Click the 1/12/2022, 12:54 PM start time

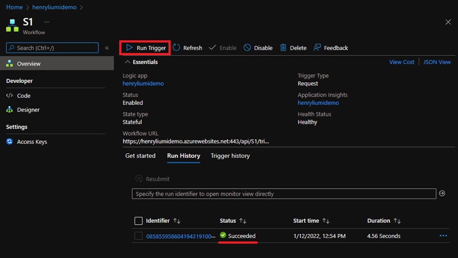point(319,236)
